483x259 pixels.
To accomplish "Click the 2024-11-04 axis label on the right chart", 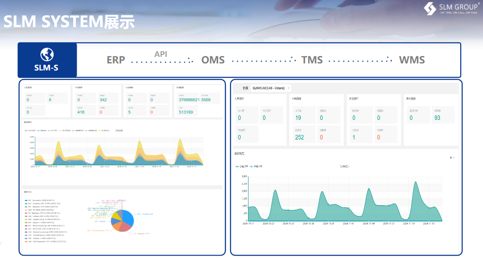I will click(369, 224).
